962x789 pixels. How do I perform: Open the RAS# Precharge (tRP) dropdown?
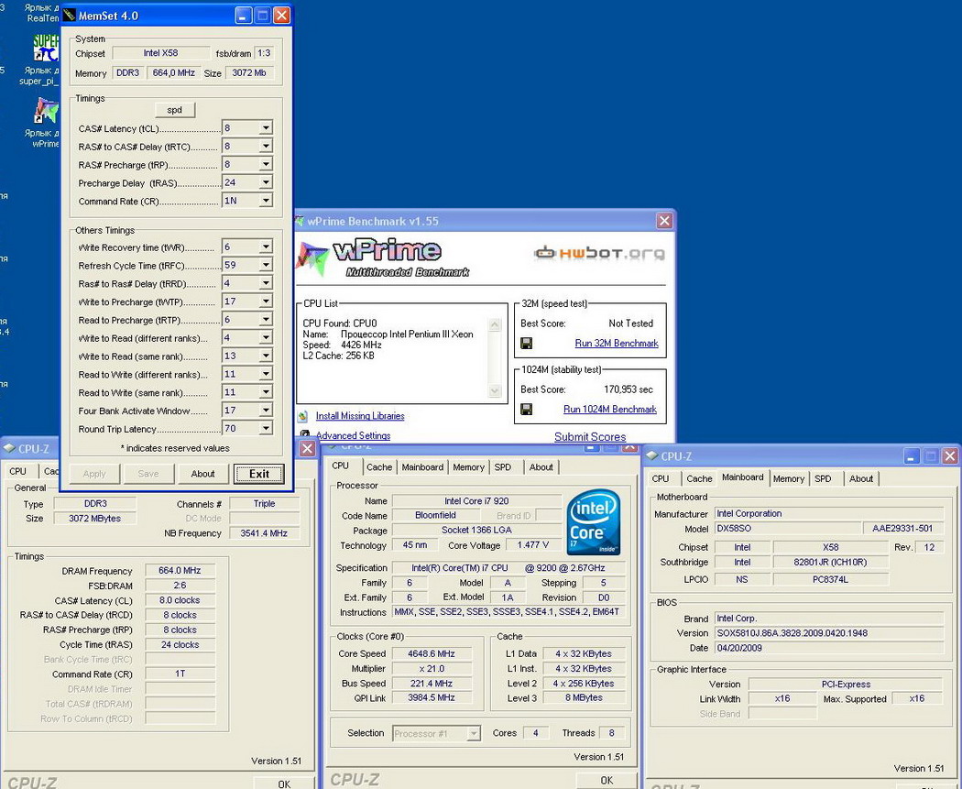(x=266, y=164)
